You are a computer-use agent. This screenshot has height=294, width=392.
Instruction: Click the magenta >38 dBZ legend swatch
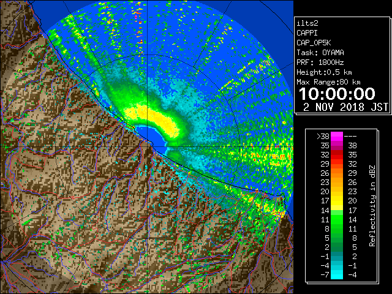point(337,137)
